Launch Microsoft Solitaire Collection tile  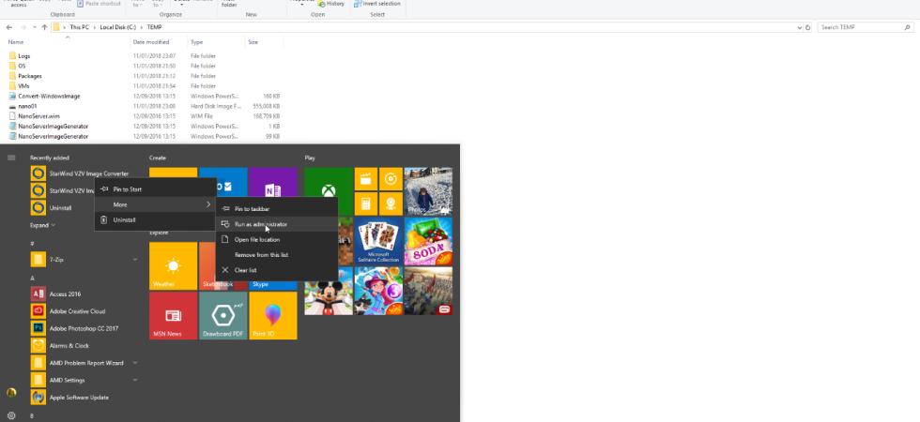[378, 241]
